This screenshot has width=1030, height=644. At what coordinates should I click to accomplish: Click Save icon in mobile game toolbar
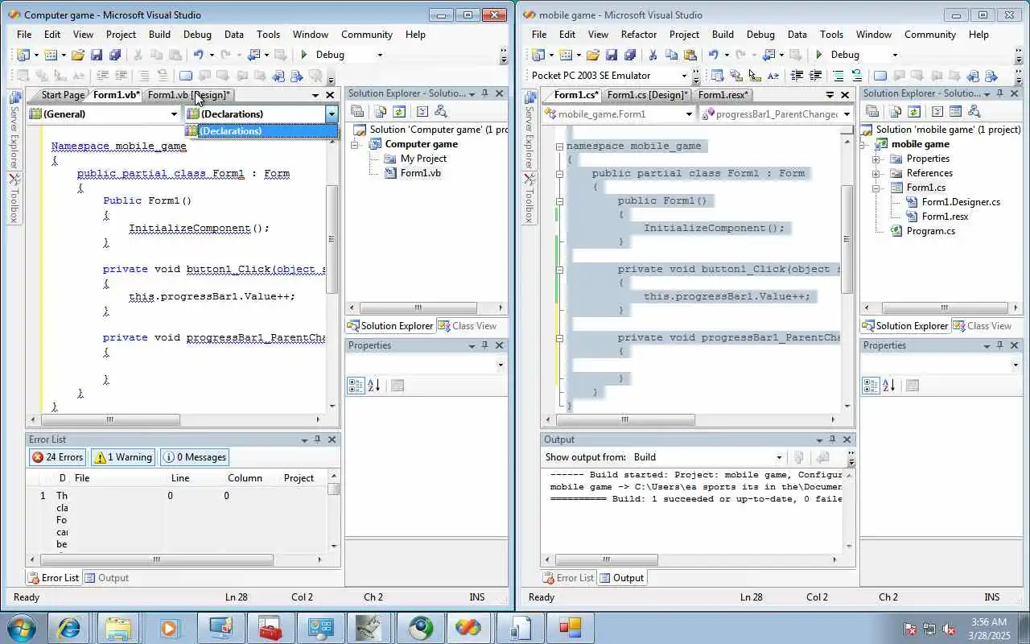coord(612,55)
